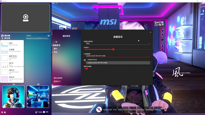Collapse the AI inference device dropdown arrow
Image resolution: width=205 pixels, height=115 pixels.
click(150, 56)
